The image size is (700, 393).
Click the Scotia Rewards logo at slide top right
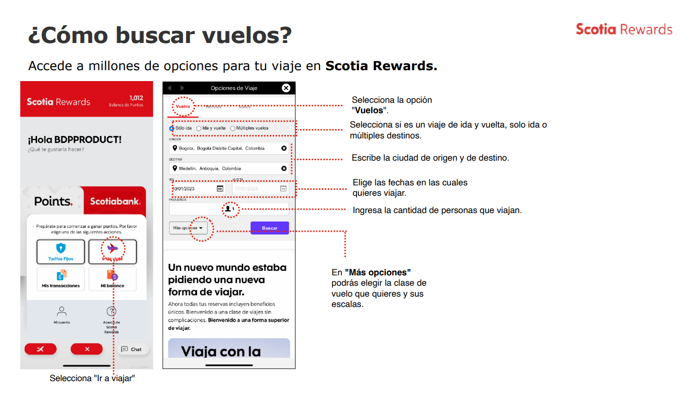(624, 29)
